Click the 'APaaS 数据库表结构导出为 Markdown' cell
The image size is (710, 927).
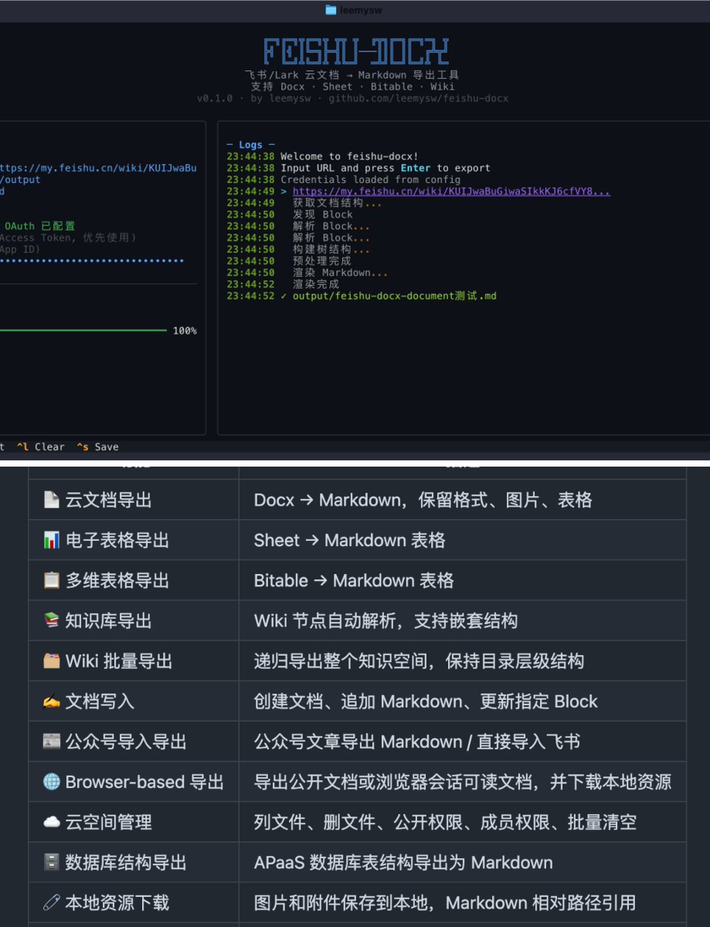click(462, 862)
